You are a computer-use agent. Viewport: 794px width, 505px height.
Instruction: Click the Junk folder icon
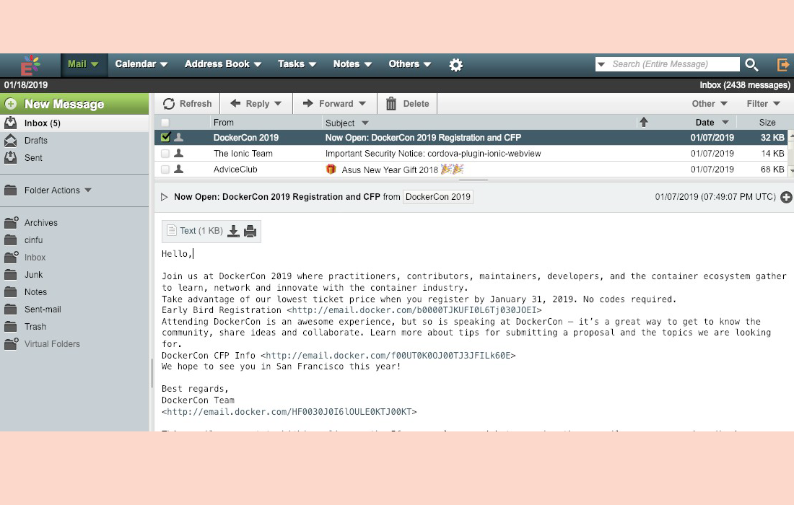11,275
